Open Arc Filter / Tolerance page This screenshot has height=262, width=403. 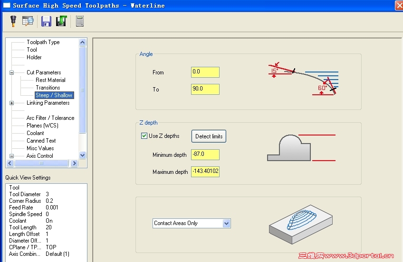click(x=50, y=118)
